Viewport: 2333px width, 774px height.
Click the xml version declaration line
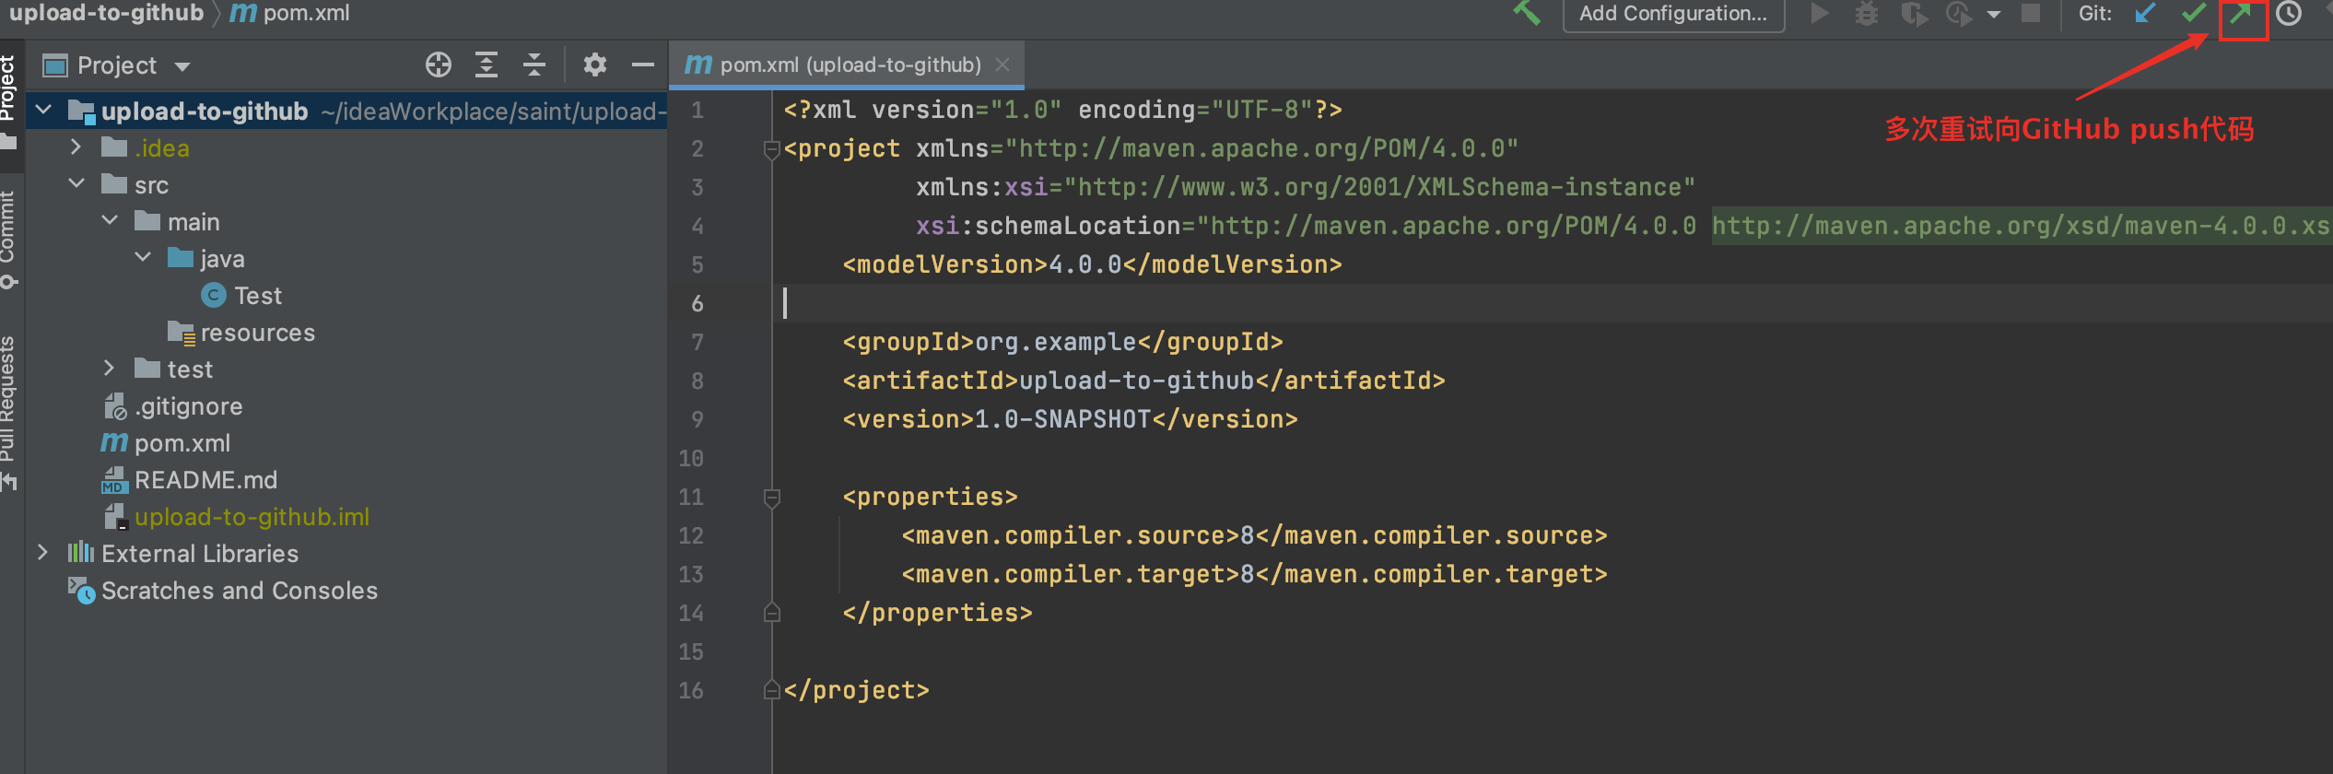click(1062, 110)
